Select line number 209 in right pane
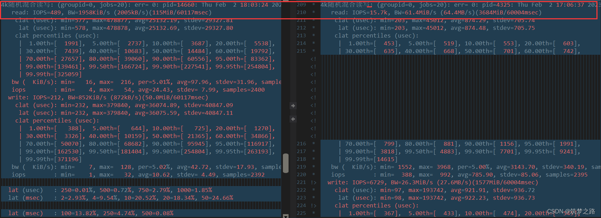The width and height of the screenshot is (601, 218). [x=301, y=5]
